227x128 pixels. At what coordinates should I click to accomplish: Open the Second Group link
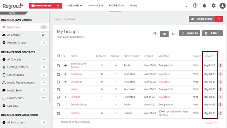tap(79, 104)
